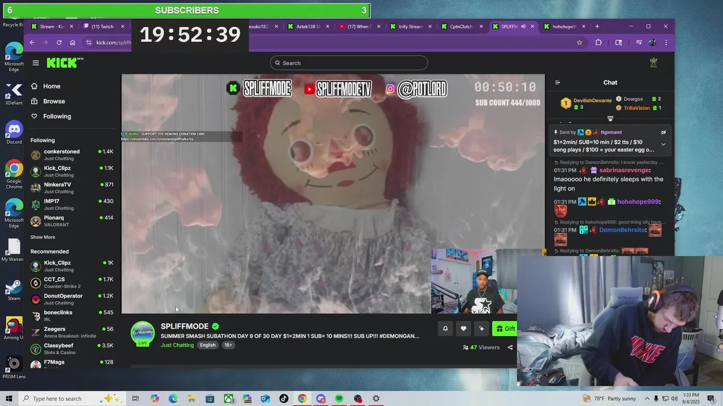Viewport: 723px width, 406px height.
Task: Open the Windows Start menu
Action: pyautogui.click(x=8, y=399)
